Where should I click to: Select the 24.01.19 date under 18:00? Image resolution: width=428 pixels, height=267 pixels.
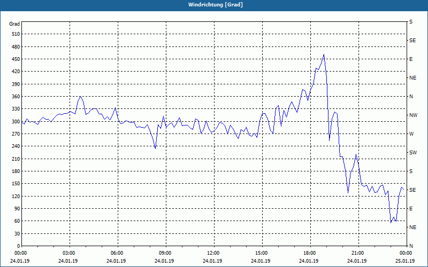pyautogui.click(x=309, y=261)
